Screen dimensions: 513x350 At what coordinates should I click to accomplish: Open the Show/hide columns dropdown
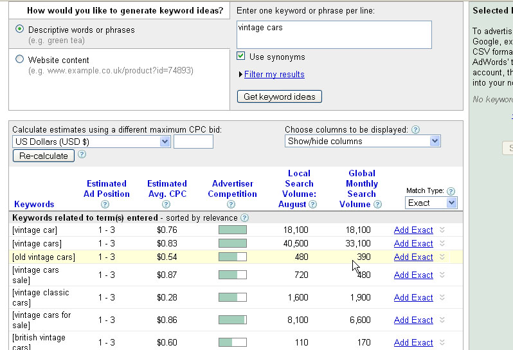coord(363,142)
